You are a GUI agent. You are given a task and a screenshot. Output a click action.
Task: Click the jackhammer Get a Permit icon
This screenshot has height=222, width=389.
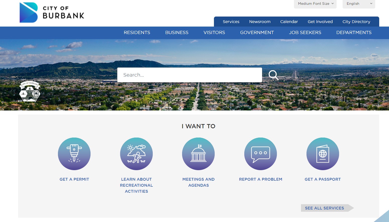(x=74, y=154)
